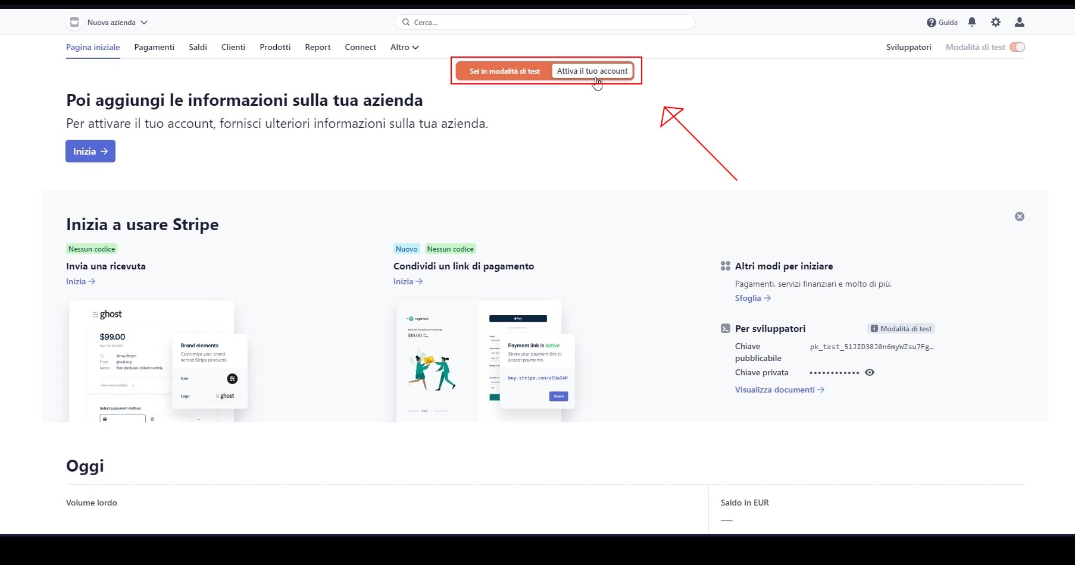1075x565 pixels.
Task: Select the ghost invoice preview thumbnail
Action: pos(158,360)
